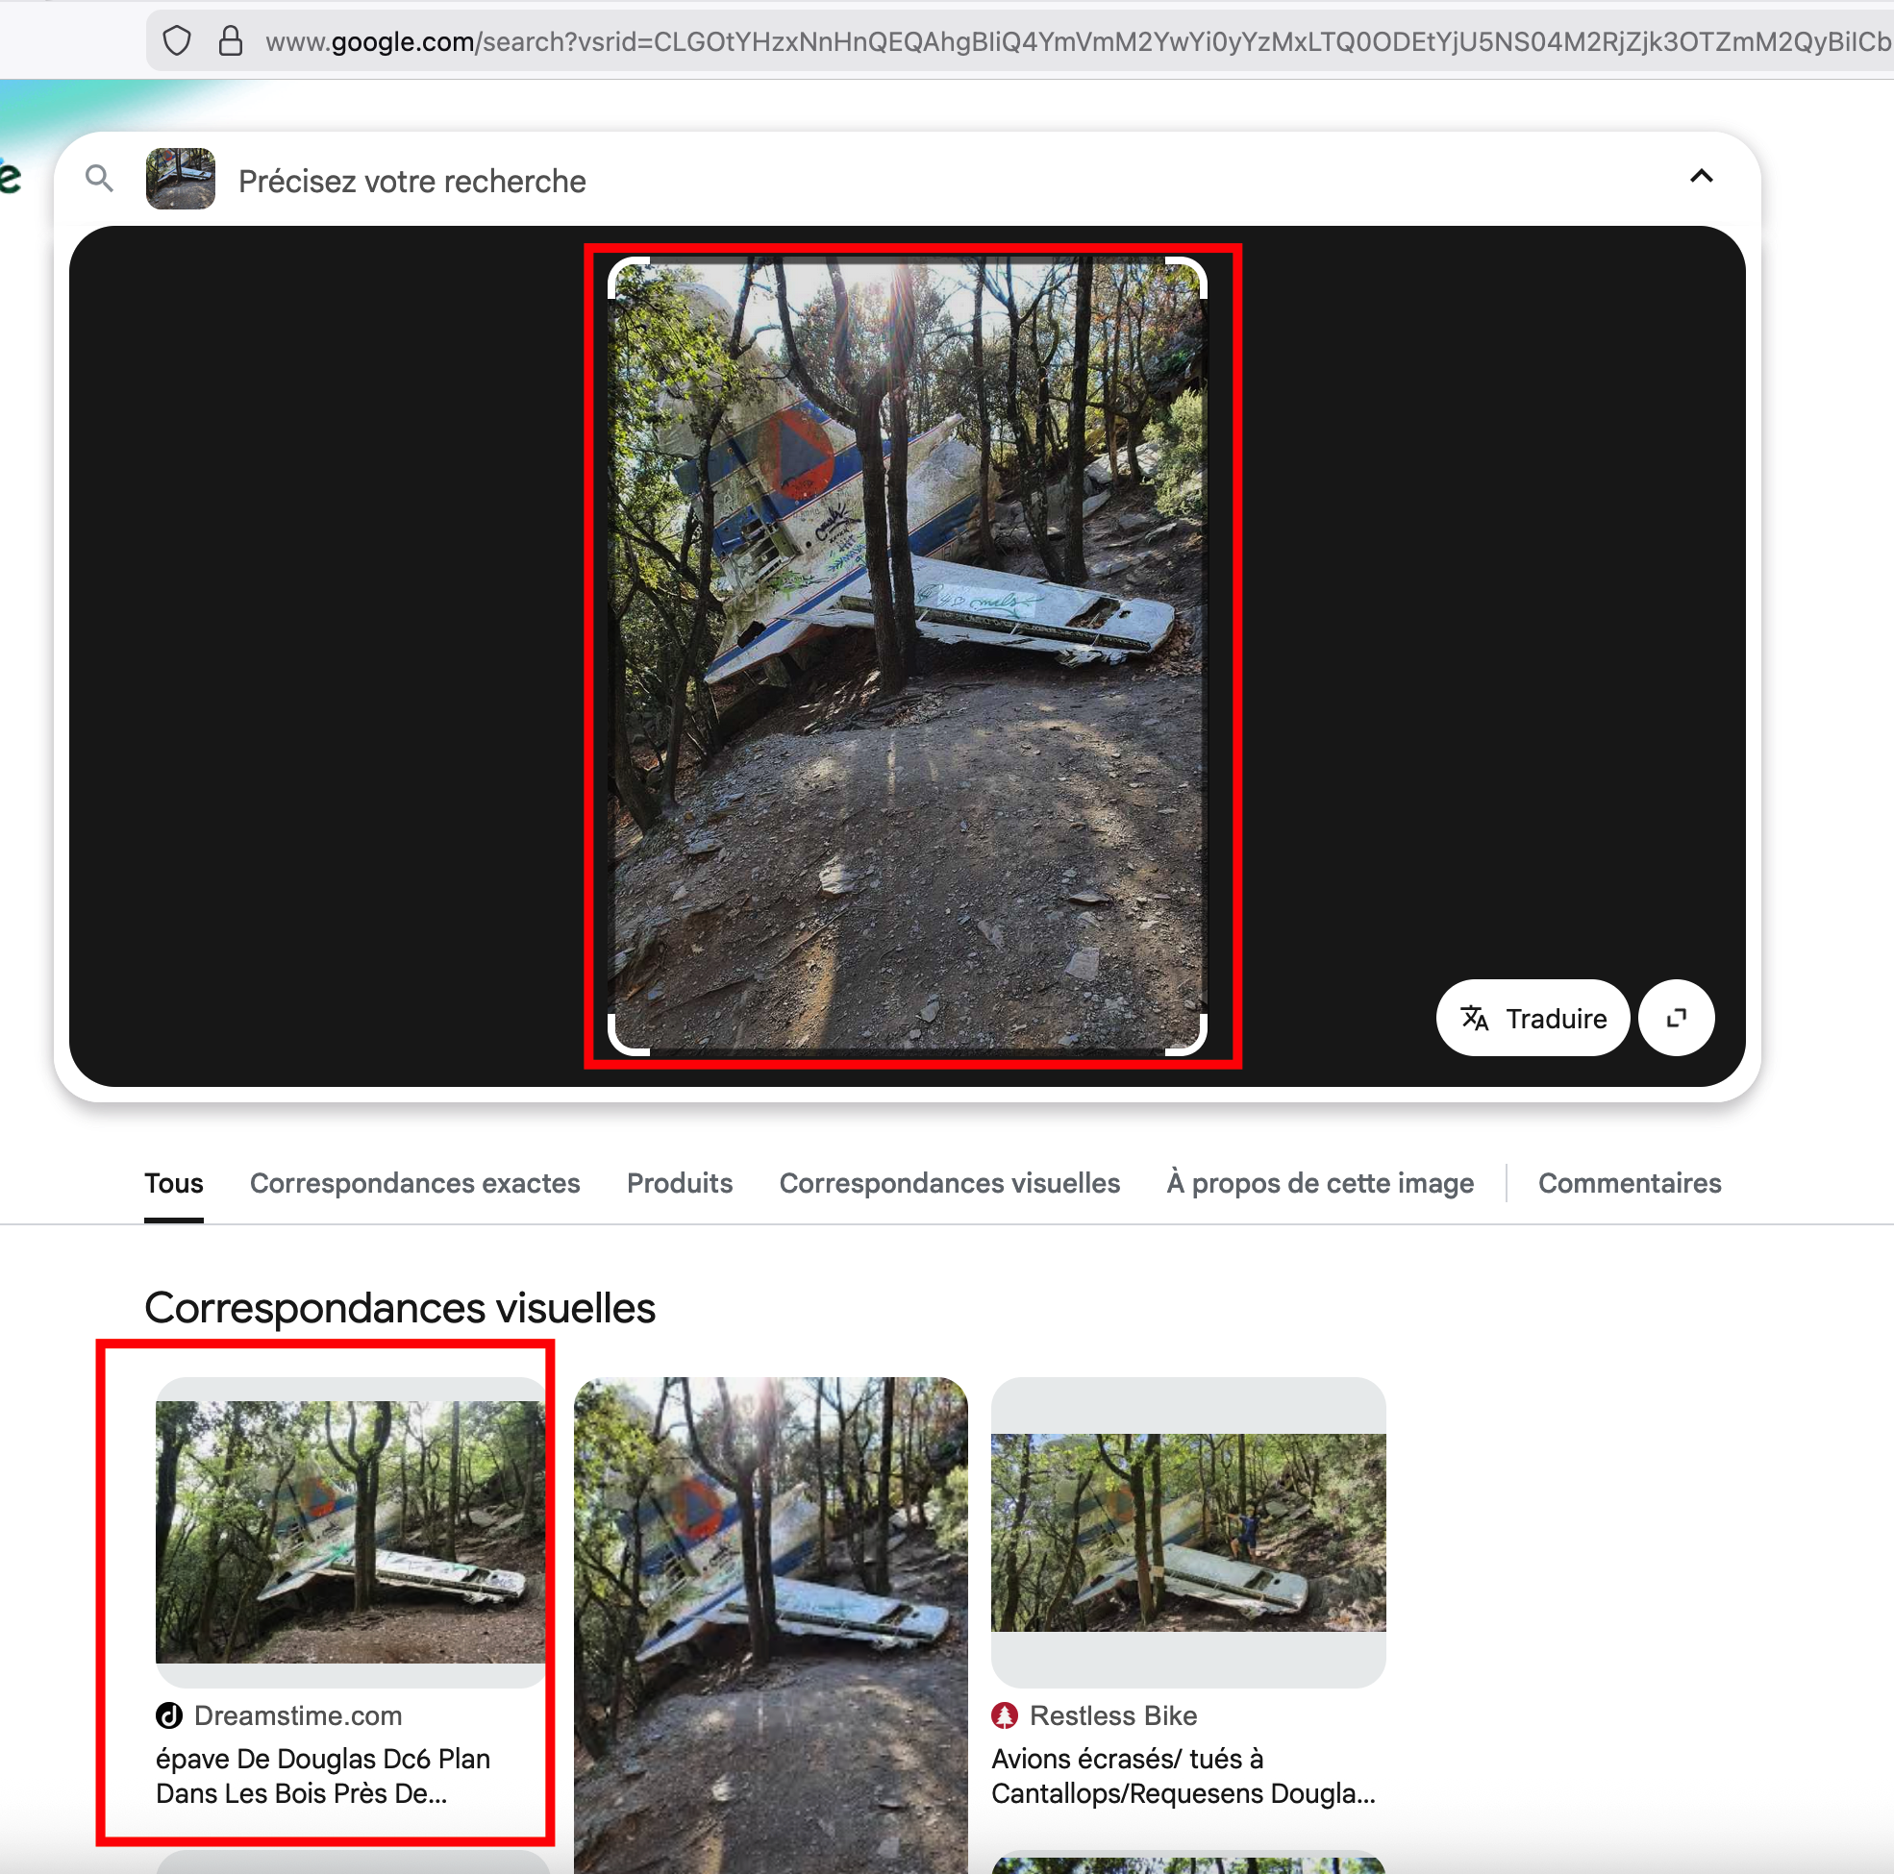The width and height of the screenshot is (1894, 1874).
Task: Click the small searched image thumbnail
Action: 181,179
